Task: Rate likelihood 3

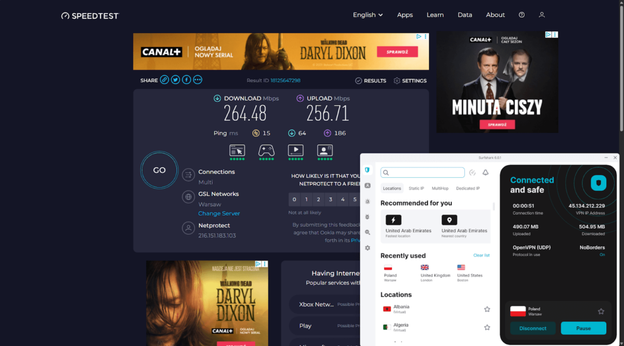Action: click(330, 199)
